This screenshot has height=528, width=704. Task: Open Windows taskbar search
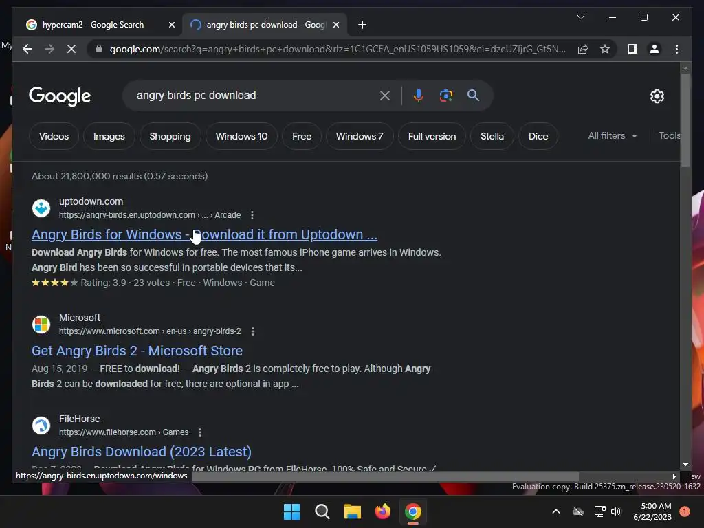pyautogui.click(x=322, y=511)
